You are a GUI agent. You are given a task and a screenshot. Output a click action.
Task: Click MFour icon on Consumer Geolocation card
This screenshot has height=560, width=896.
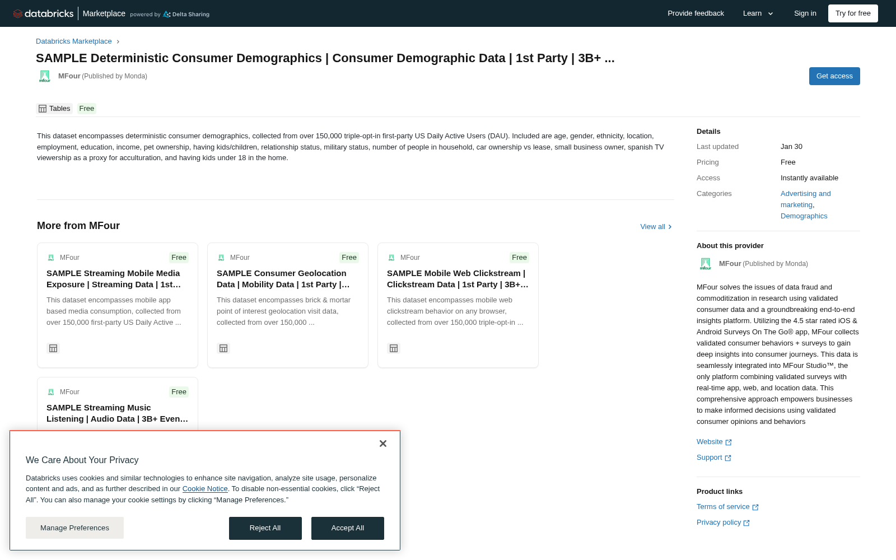221,258
